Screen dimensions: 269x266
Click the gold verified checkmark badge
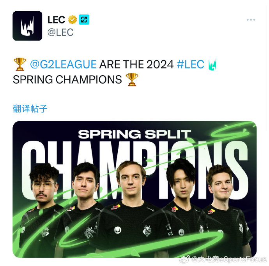coord(73,19)
